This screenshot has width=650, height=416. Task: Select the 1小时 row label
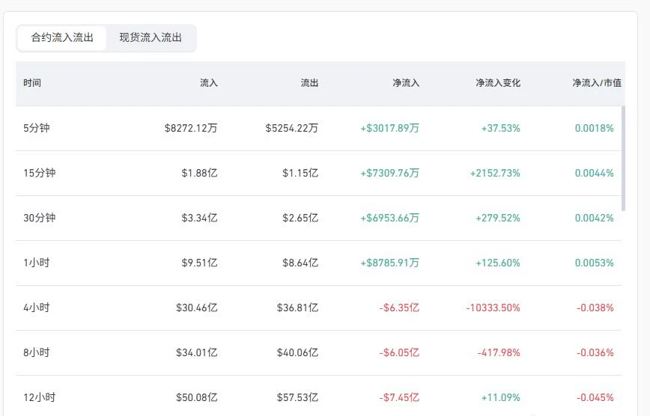[37, 263]
